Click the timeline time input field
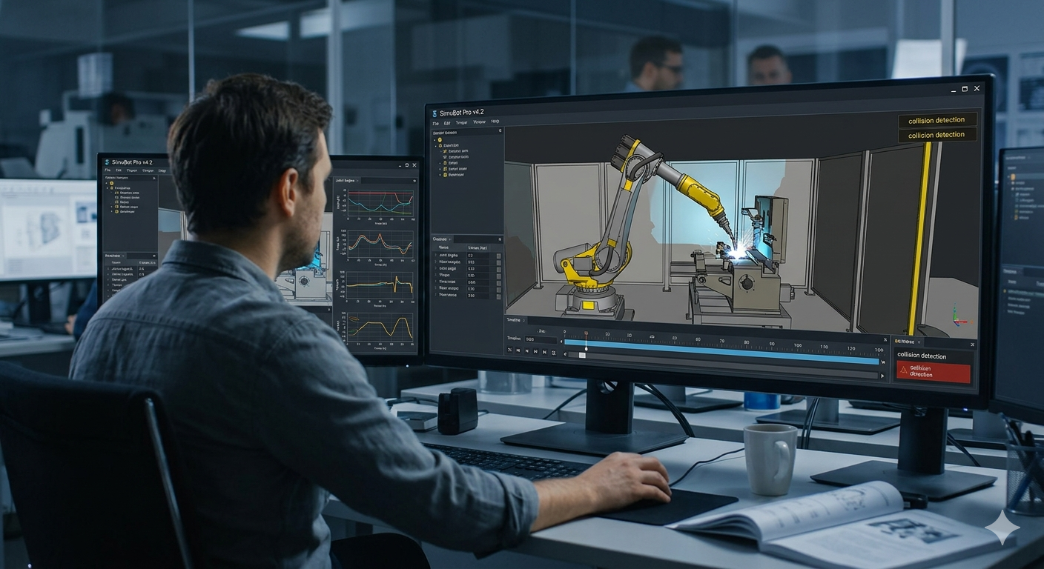 click(x=541, y=339)
